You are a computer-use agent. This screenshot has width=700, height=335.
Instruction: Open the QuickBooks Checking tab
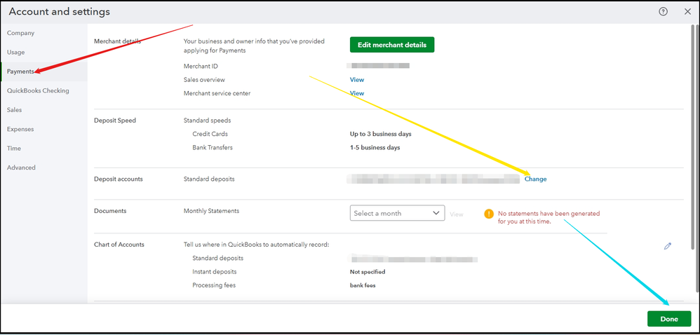coord(38,90)
